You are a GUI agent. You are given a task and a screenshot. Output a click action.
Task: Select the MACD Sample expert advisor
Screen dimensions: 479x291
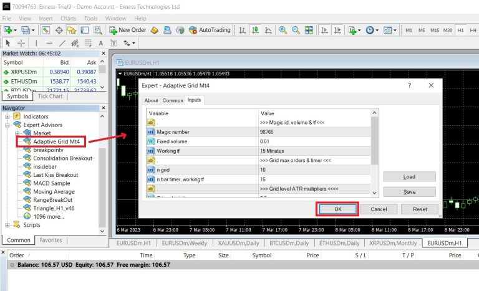(51, 183)
